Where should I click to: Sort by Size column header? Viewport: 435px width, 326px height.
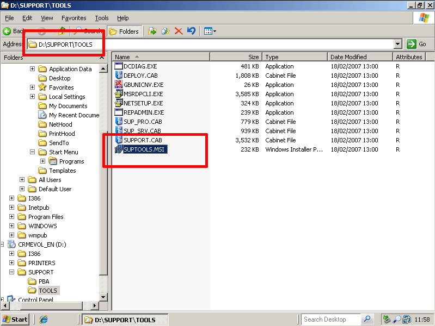click(x=236, y=57)
